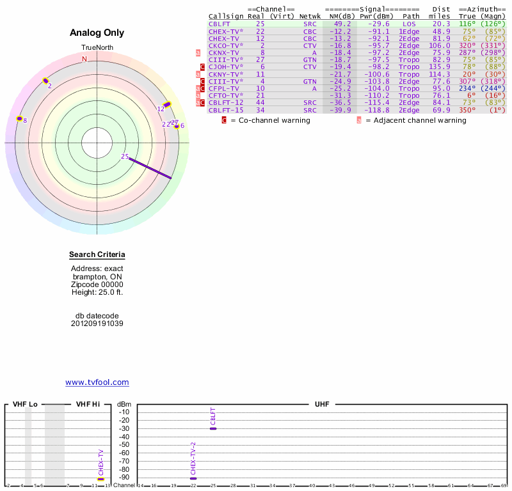
Task: Click the red N north marker on the radar
Action: click(84, 59)
